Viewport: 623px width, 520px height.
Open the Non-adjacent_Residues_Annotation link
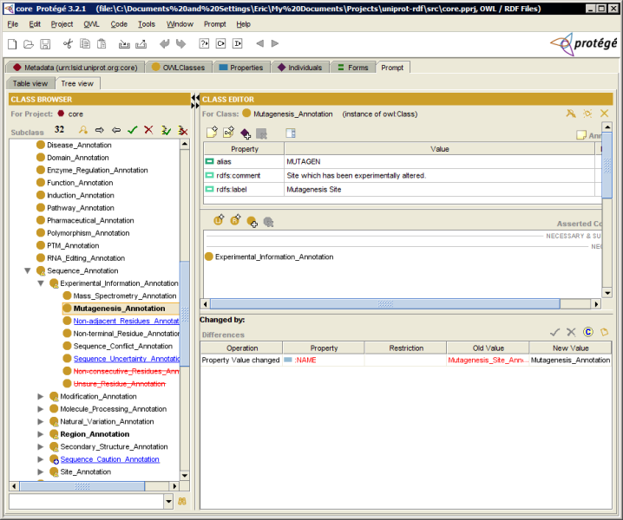(x=126, y=321)
